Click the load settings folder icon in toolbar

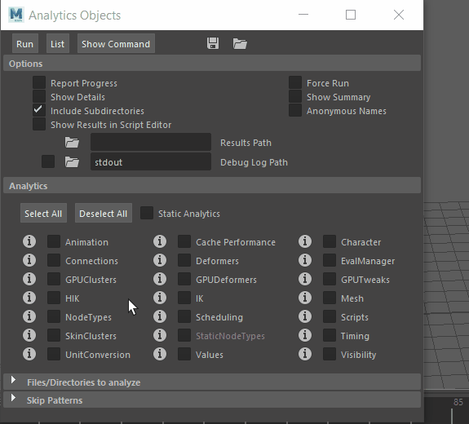point(240,44)
